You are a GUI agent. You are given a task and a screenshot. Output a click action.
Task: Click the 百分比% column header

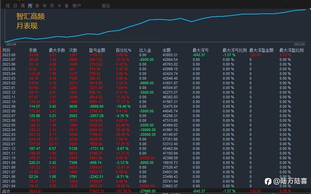click(x=123, y=51)
